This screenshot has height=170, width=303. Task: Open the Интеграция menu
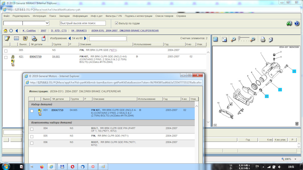pos(39,16)
